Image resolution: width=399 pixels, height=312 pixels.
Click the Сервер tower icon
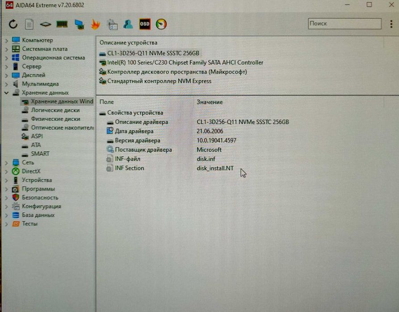(x=16, y=67)
